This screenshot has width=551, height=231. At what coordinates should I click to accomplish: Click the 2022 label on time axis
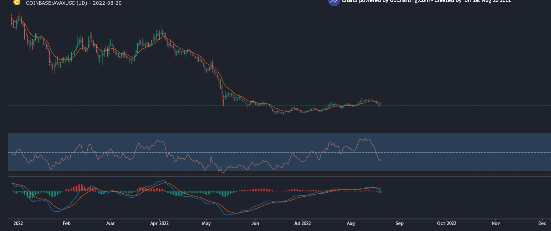[x=18, y=223]
